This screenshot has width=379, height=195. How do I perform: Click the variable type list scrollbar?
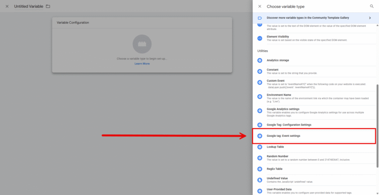378,126
